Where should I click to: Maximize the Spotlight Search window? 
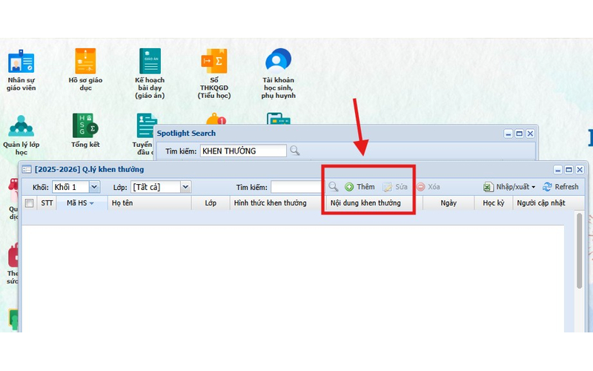coord(520,134)
